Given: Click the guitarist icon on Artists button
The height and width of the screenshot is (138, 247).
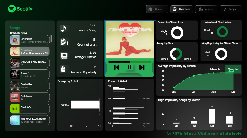Looking at the screenshot, I should point(201,9).
